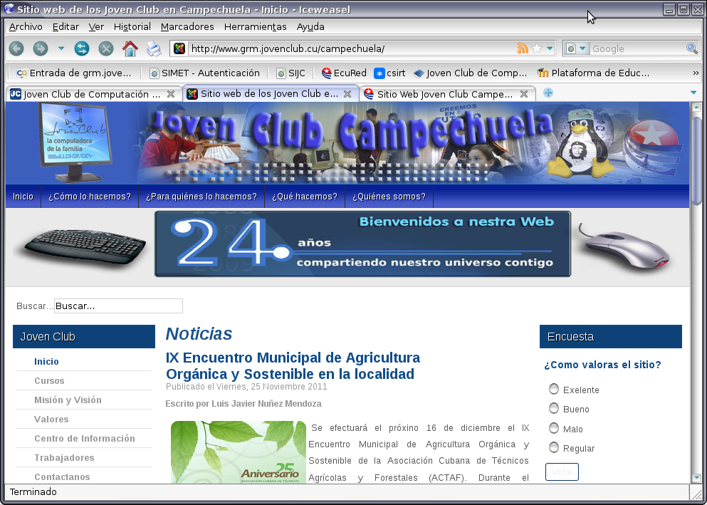Open a new tab with plus icon
Viewport: 707px width, 505px height.
click(x=548, y=93)
